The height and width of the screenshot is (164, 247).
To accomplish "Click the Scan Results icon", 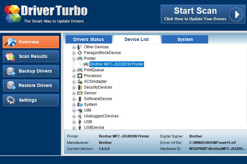I will (x=10, y=56).
